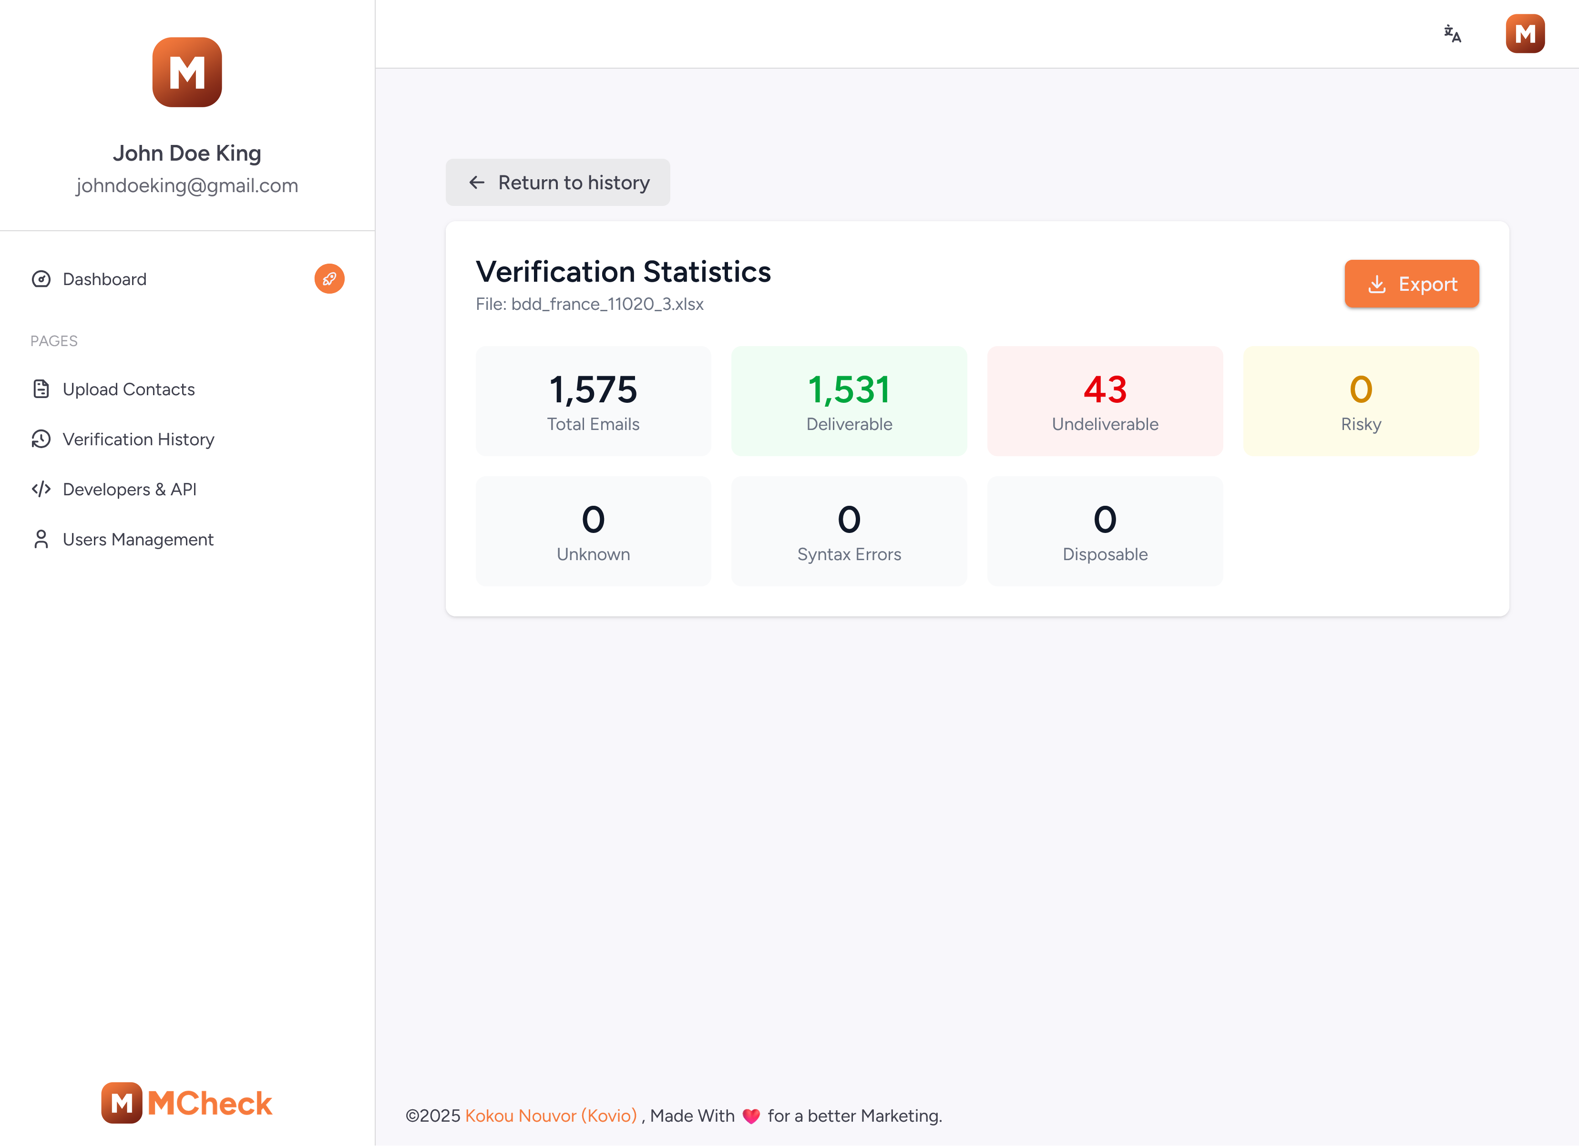The image size is (1579, 1146).
Task: Click the johndoeking@gmail.com email text
Action: (x=186, y=185)
